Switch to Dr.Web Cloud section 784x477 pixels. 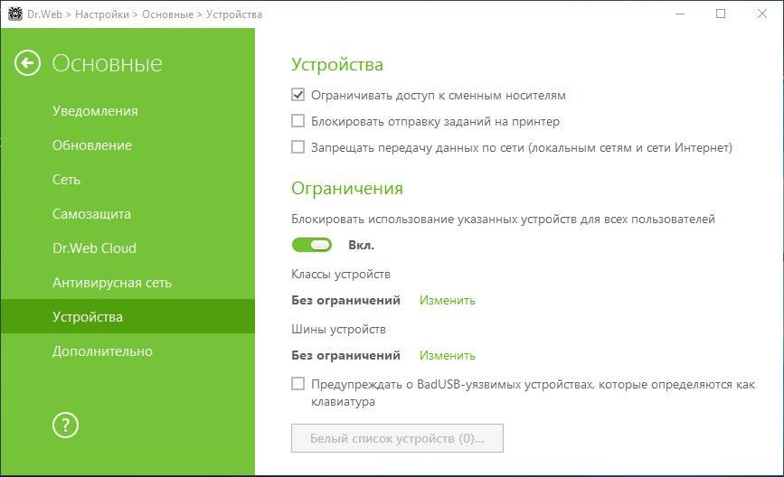click(94, 248)
